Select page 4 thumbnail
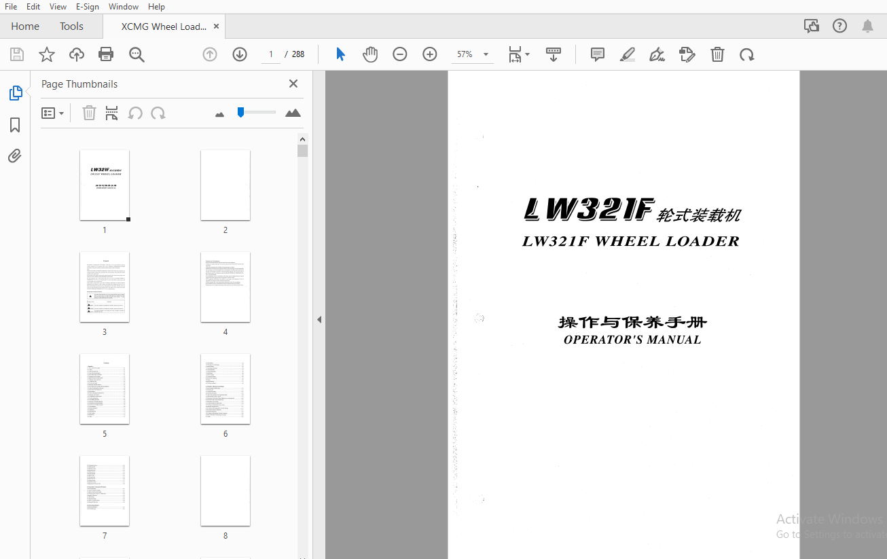 pyautogui.click(x=225, y=287)
